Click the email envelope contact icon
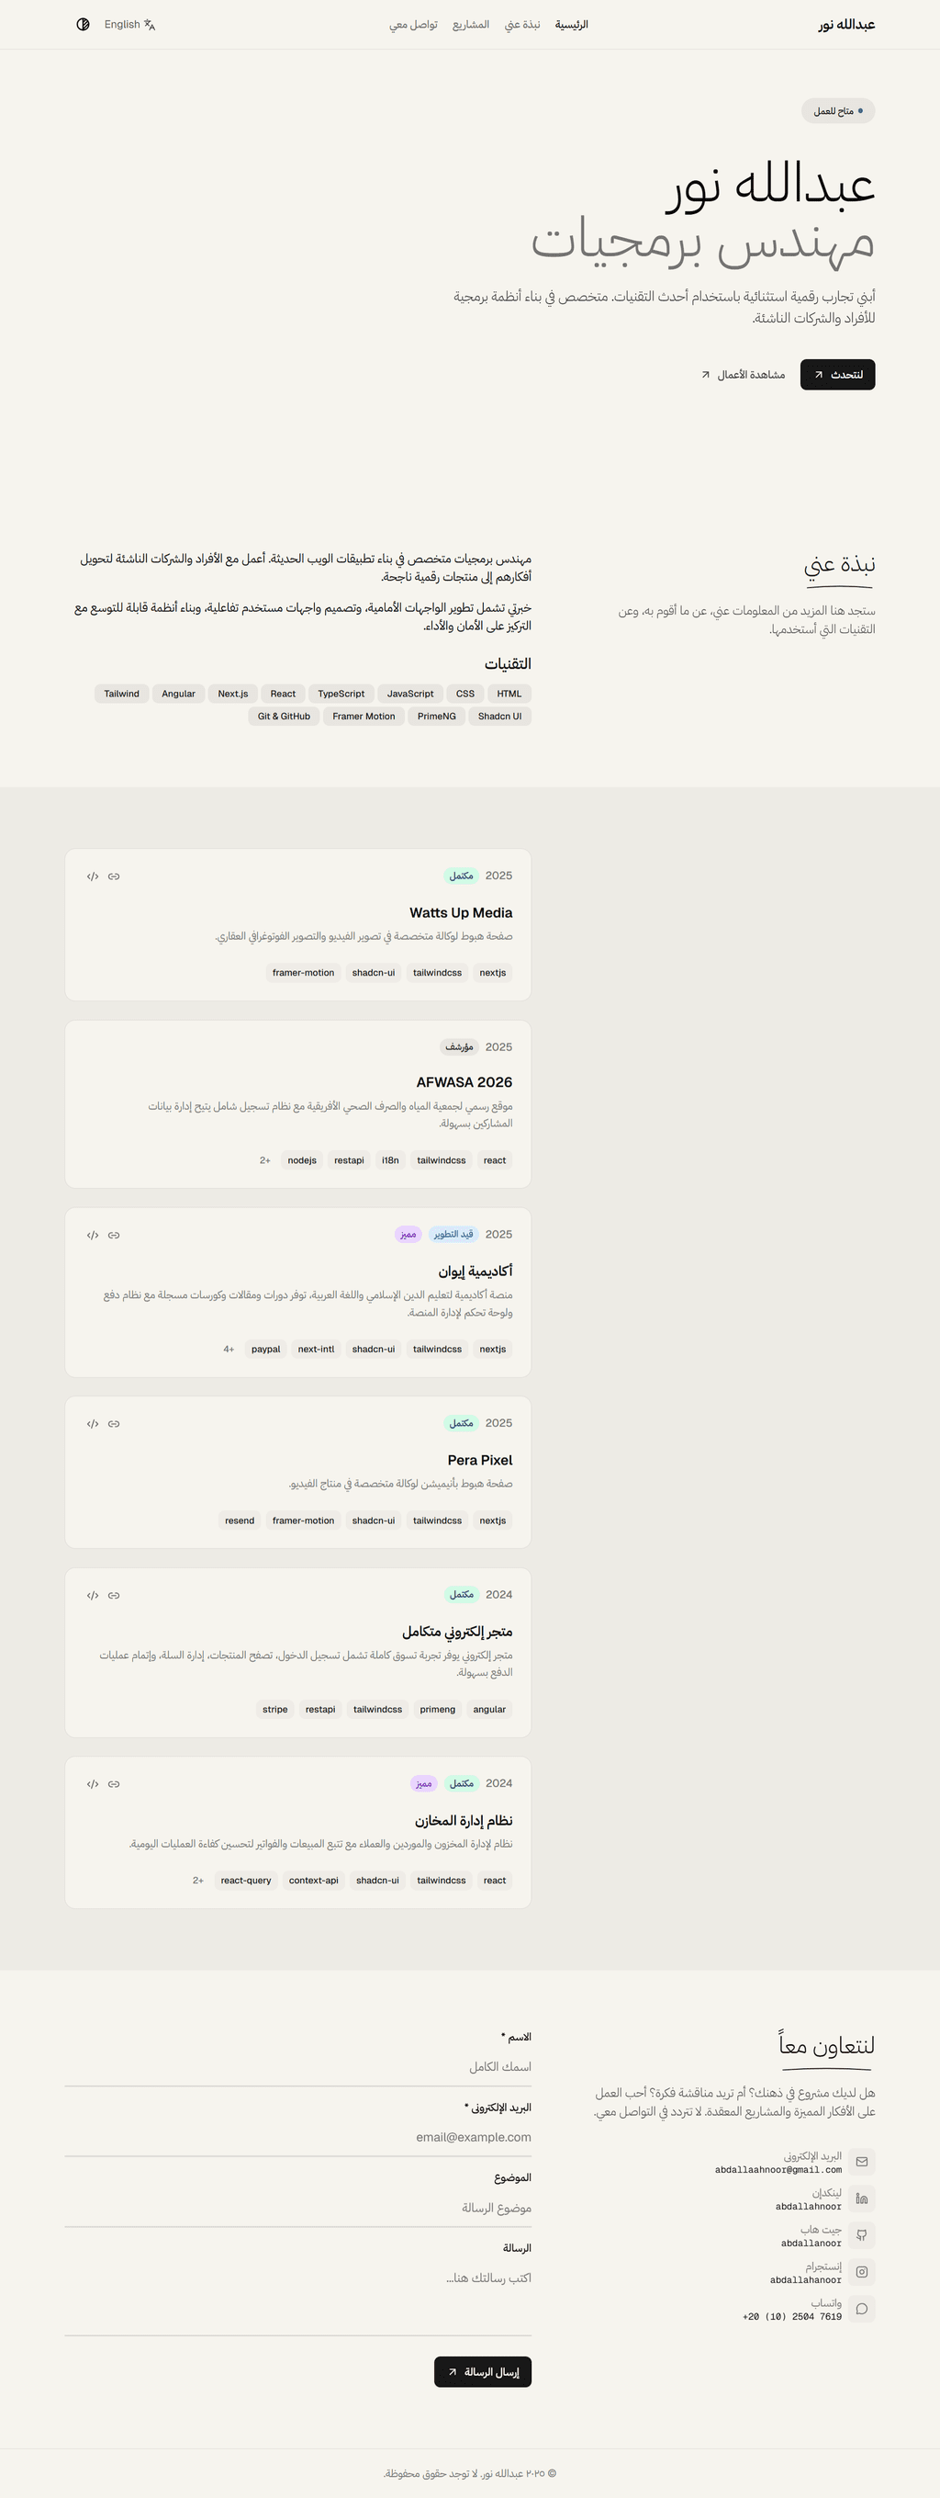 (x=861, y=2162)
